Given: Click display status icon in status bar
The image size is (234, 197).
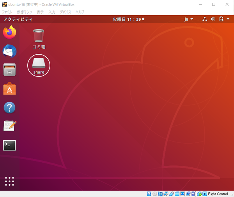Looking at the screenshot, I should tap(183, 194).
